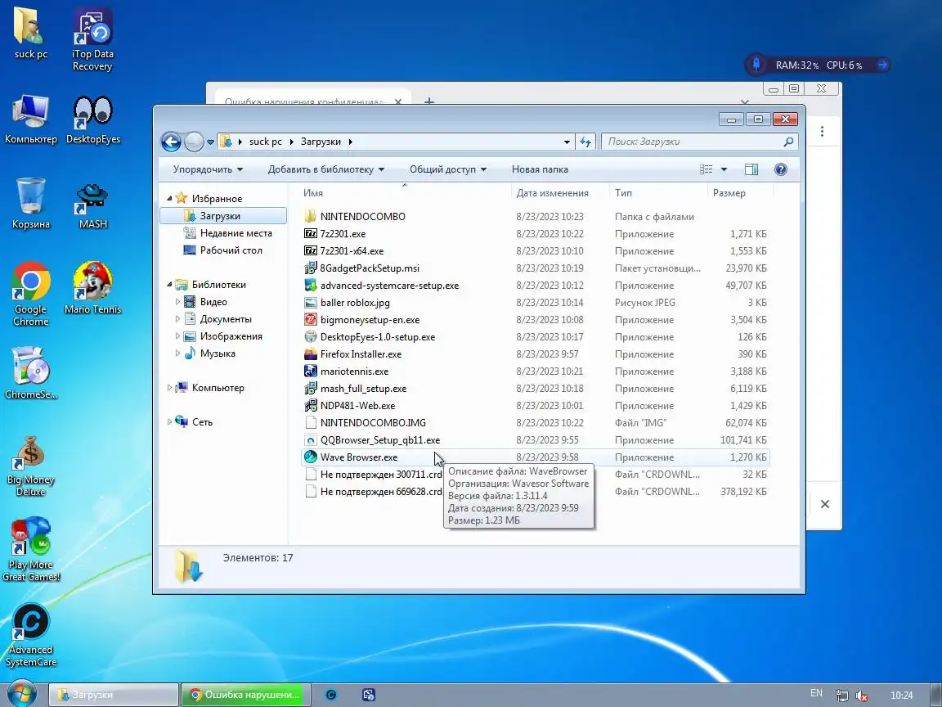Select the Mario Tennis desktop icon
The width and height of the screenshot is (942, 707).
click(92, 289)
